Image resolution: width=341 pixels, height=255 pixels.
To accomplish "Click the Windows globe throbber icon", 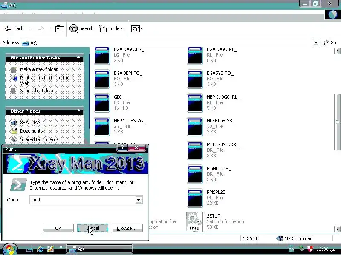I will coord(332,14).
